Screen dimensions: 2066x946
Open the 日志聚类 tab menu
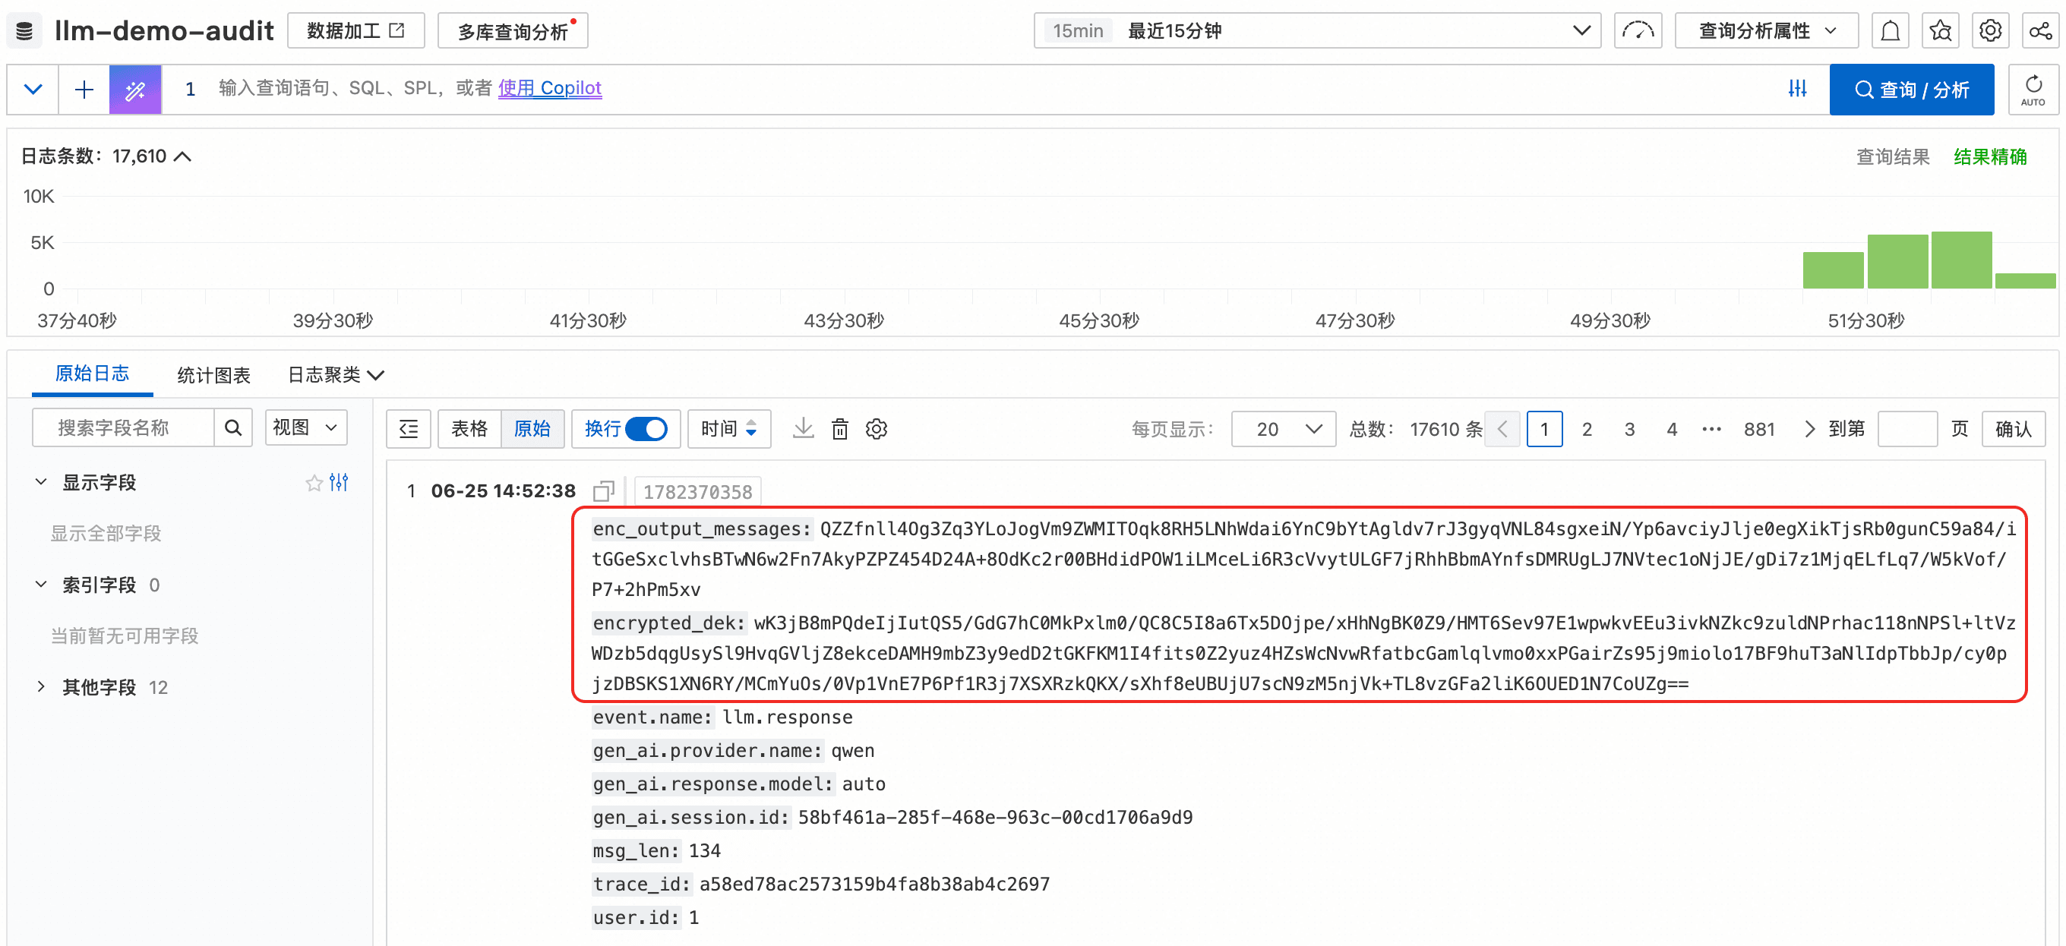click(336, 374)
